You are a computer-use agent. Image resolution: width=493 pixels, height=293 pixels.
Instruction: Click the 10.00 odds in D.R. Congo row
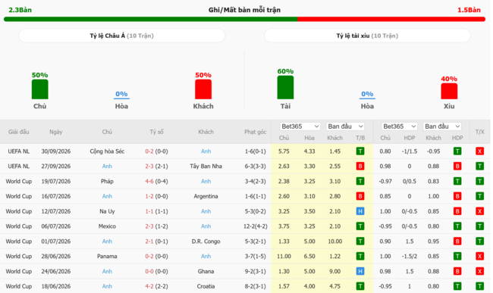point(334,242)
